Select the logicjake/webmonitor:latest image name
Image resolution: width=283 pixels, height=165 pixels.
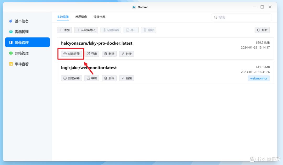coord(89,68)
